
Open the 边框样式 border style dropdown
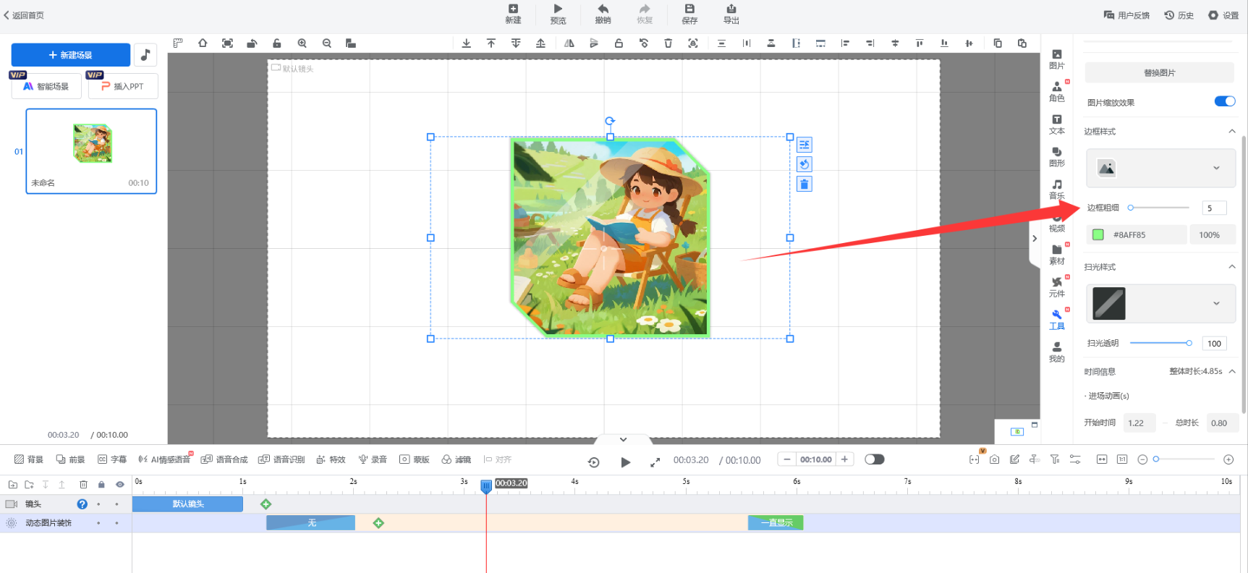1160,168
